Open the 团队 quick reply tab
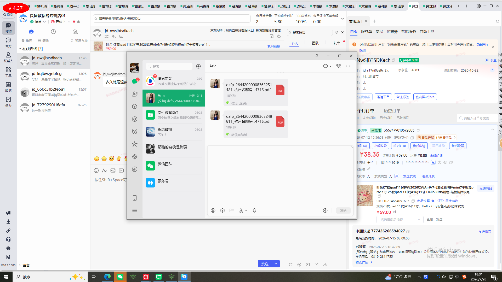The image size is (502, 282). pos(315,43)
